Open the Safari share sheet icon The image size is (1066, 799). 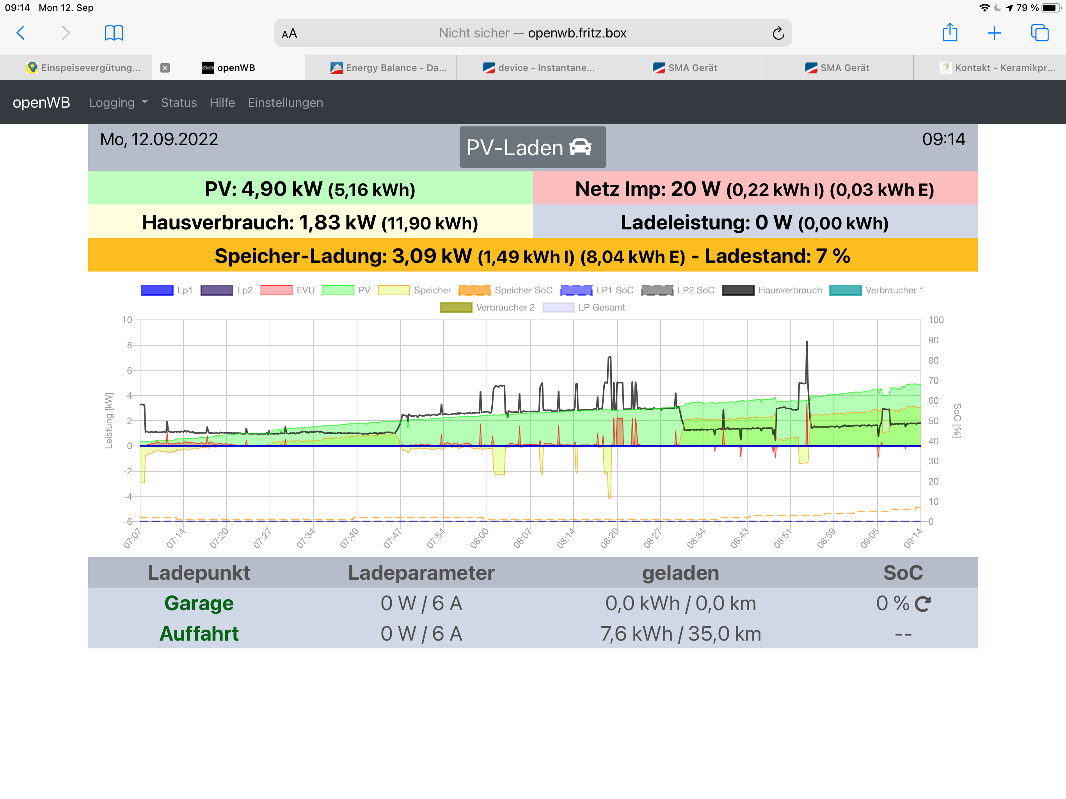pos(949,33)
